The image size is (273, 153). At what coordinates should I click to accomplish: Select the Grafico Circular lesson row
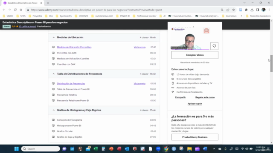pyautogui.click(x=104, y=131)
